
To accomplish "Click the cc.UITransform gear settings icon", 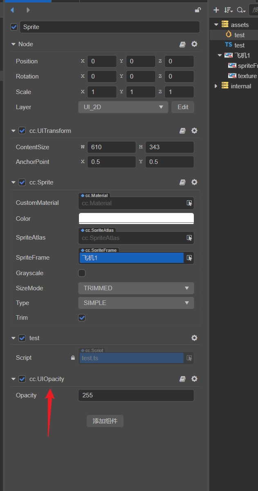I will tap(194, 131).
